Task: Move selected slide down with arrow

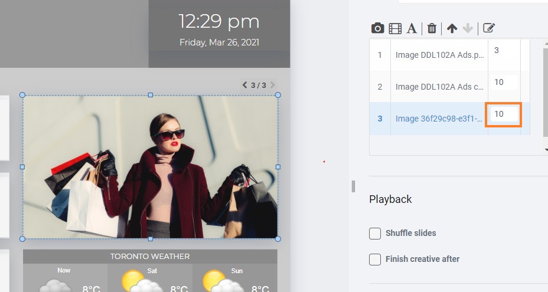Action: pyautogui.click(x=467, y=28)
